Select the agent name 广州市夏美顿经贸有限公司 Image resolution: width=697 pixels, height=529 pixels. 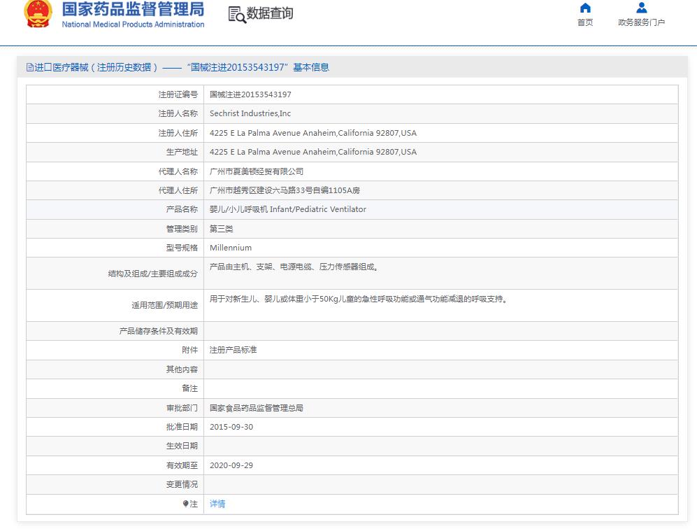coord(257,171)
